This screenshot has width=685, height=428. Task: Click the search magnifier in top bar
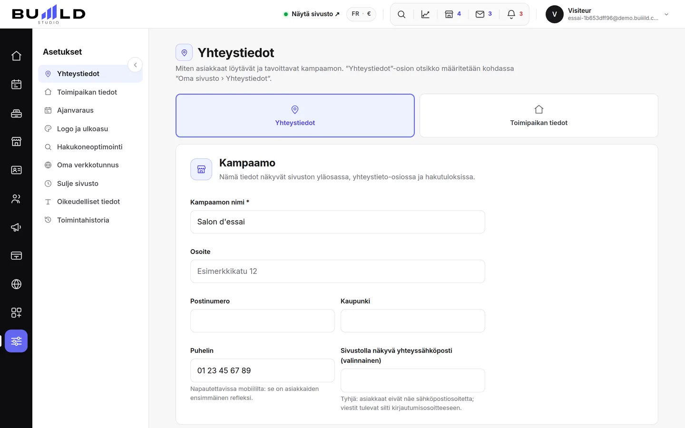click(401, 14)
